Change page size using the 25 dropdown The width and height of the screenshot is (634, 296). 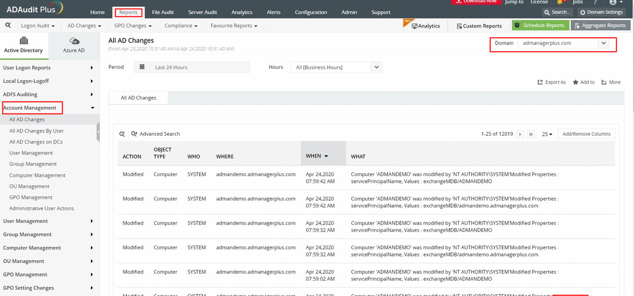[546, 134]
